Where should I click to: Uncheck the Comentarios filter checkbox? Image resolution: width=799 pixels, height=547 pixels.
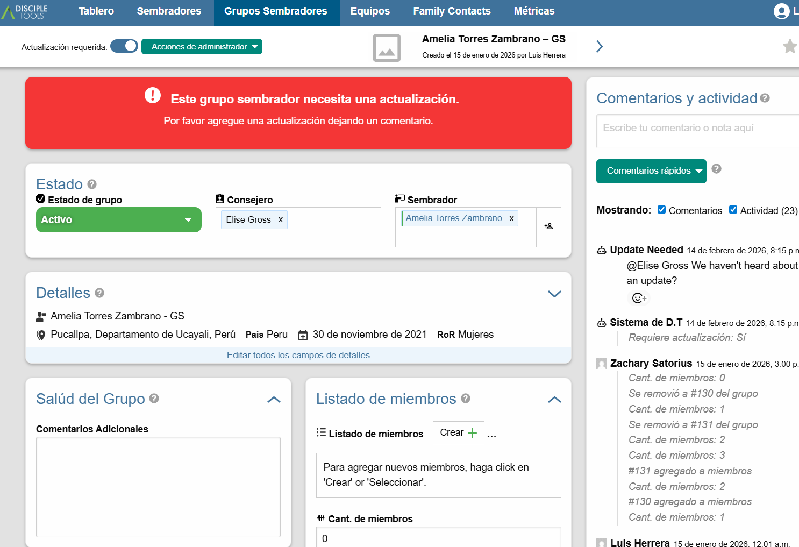662,210
